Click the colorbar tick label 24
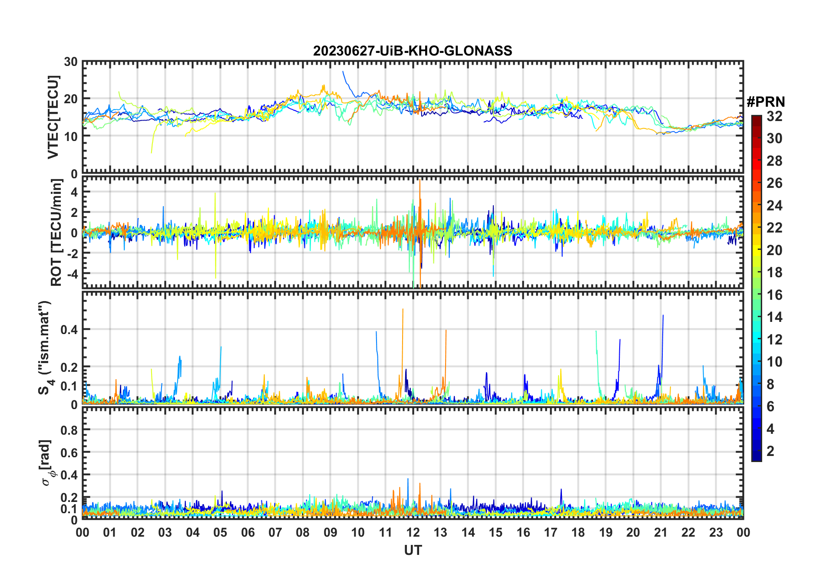This screenshot has width=826, height=577. point(774,206)
